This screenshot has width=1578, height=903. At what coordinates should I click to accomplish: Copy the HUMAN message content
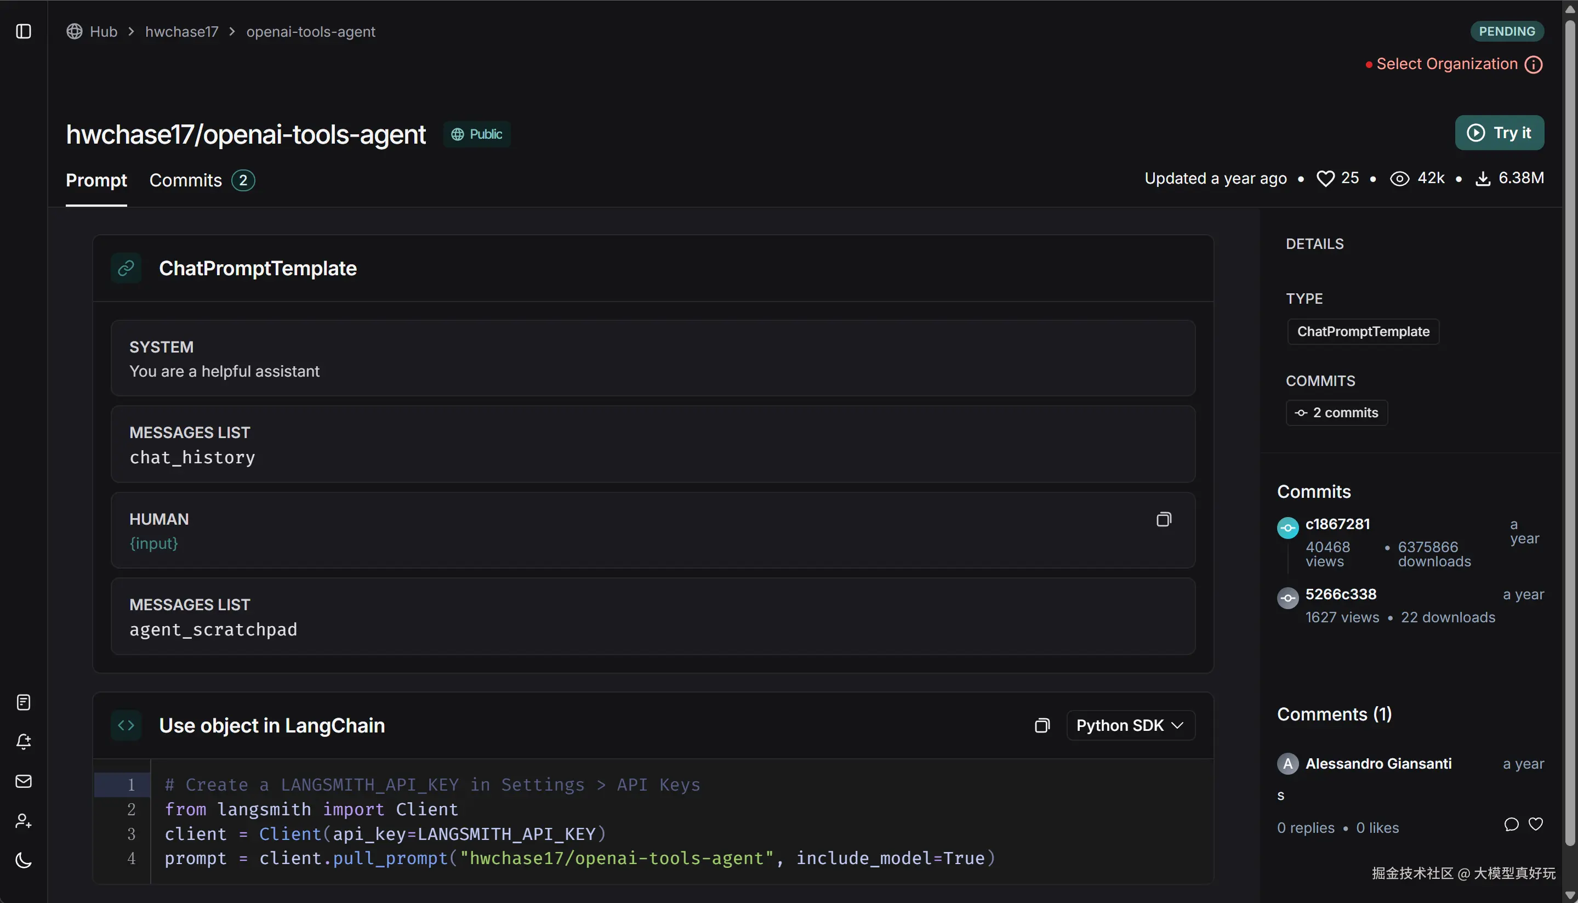(x=1163, y=519)
